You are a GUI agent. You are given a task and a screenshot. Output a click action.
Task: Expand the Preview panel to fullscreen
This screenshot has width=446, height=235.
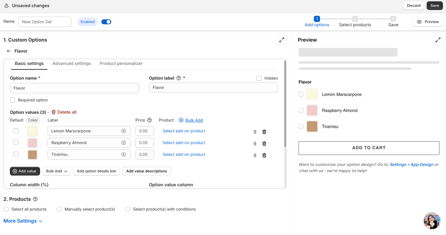click(438, 40)
